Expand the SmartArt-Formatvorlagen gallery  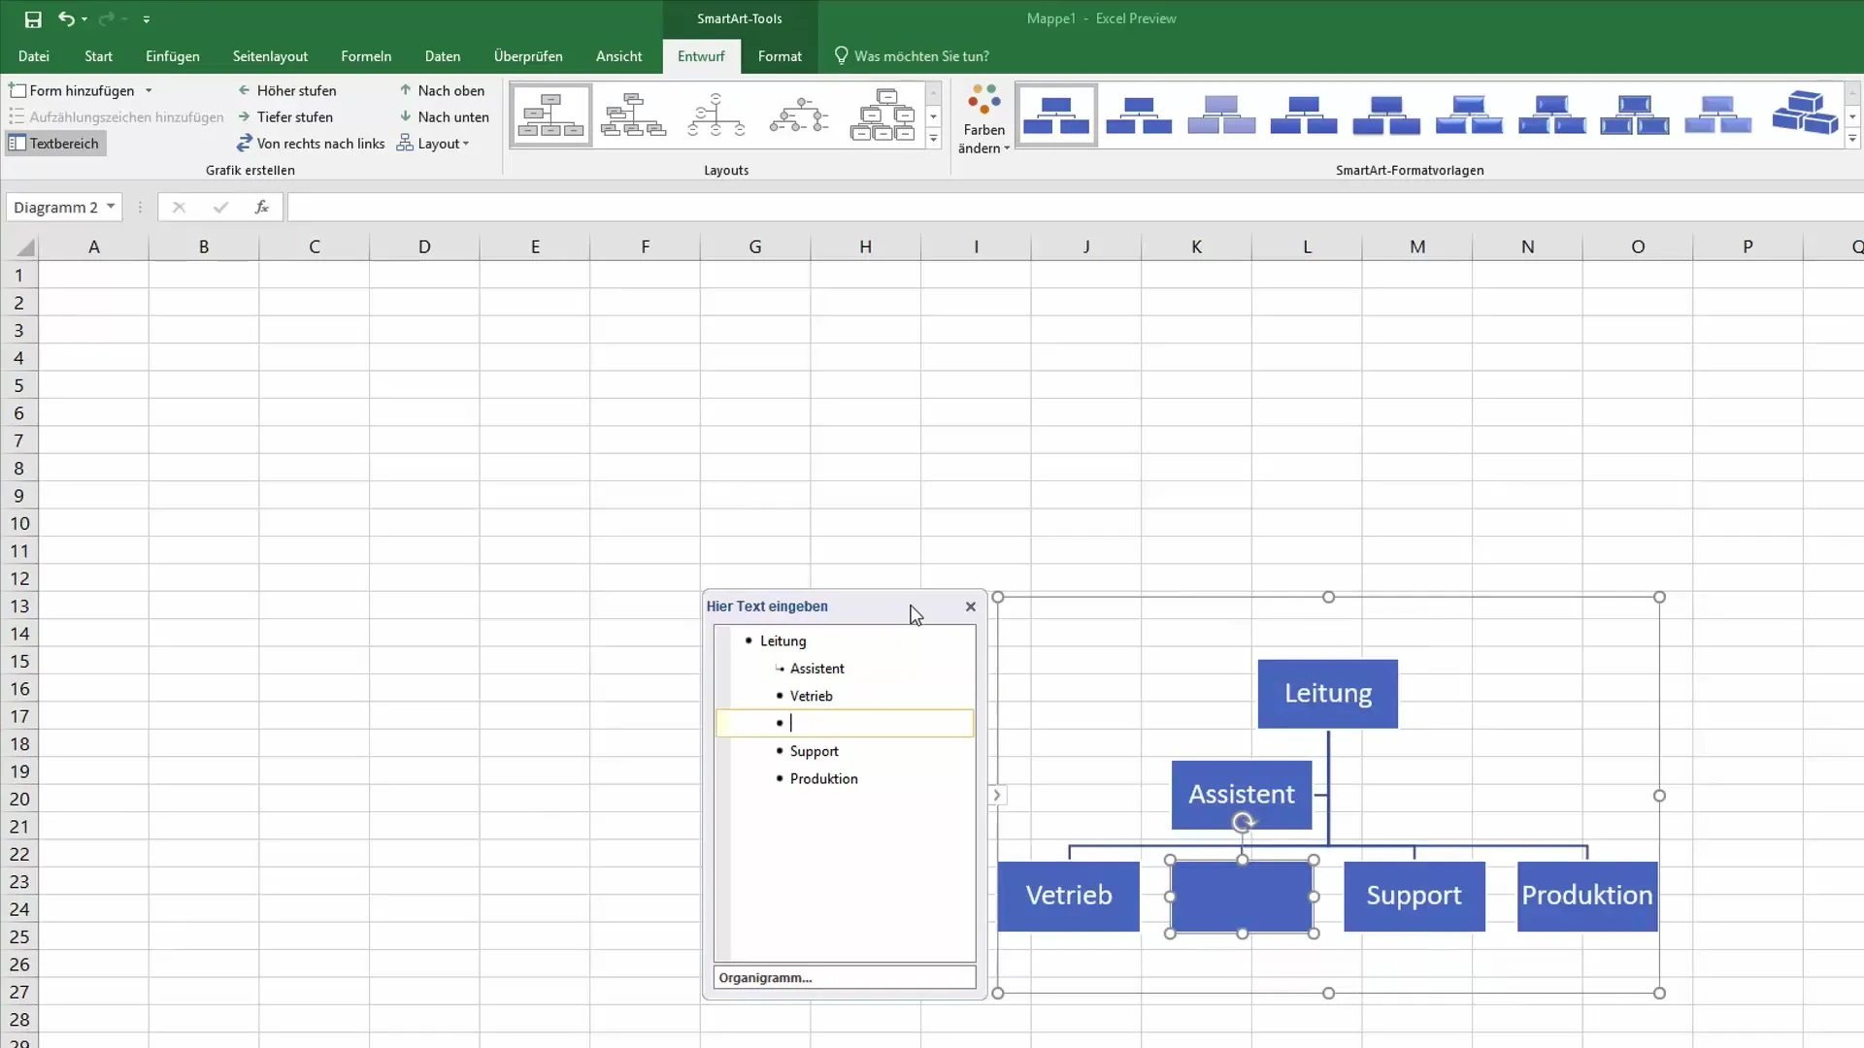(1852, 139)
